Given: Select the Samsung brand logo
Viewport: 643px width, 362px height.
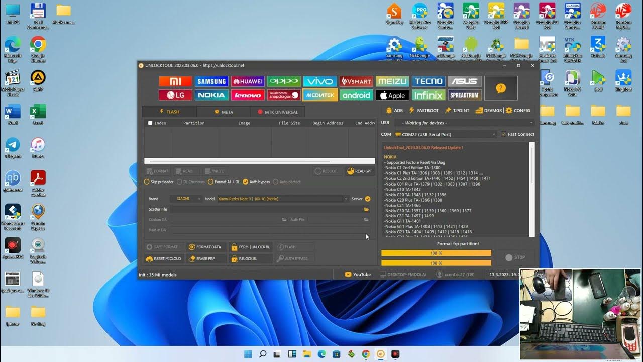Looking at the screenshot, I should click(211, 81).
